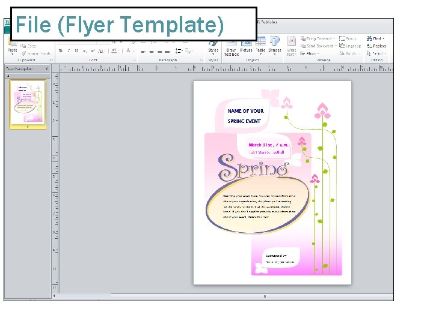Click the Replace button
This screenshot has height=324, width=433.
tap(376, 46)
